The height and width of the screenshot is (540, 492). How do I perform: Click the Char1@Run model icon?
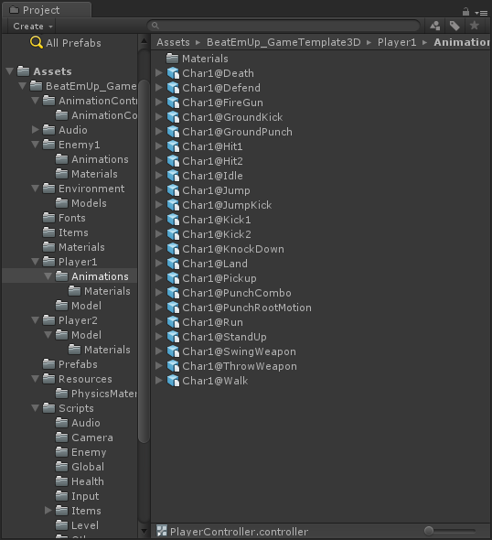coord(173,322)
